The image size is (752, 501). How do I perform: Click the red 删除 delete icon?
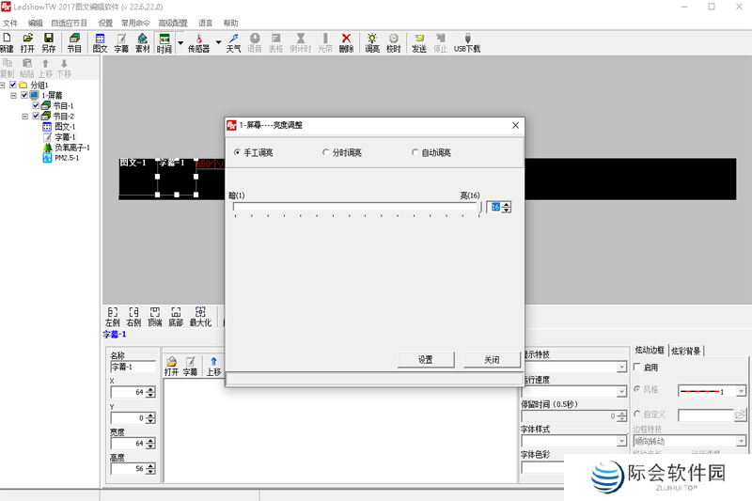[346, 42]
